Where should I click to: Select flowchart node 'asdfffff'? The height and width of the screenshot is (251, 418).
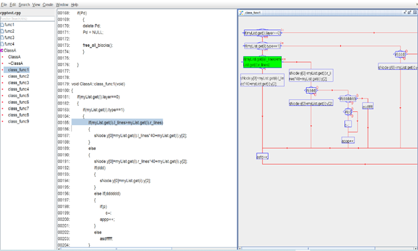(x=368, y=106)
